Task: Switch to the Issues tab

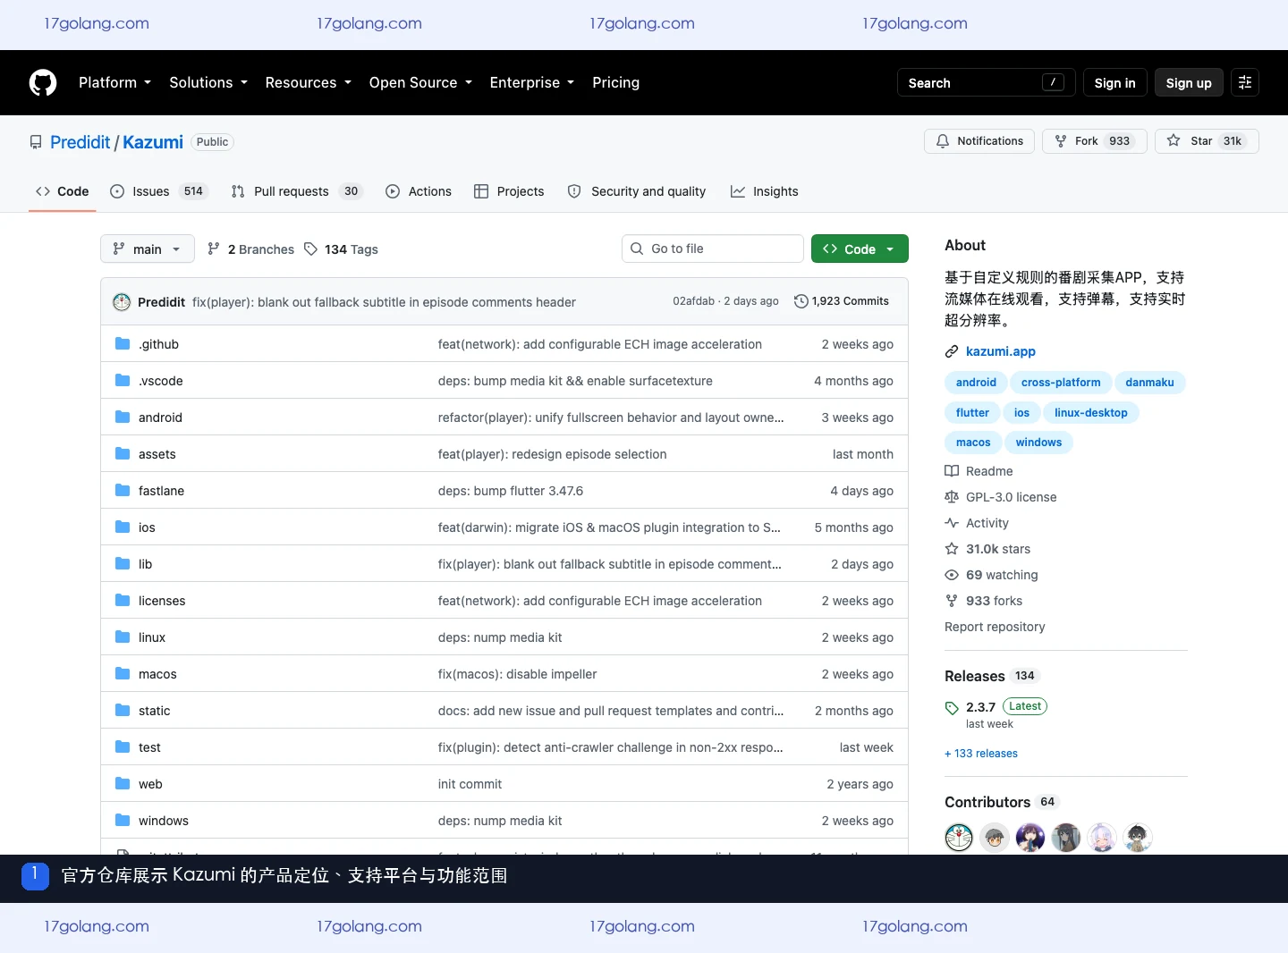Action: 158,191
